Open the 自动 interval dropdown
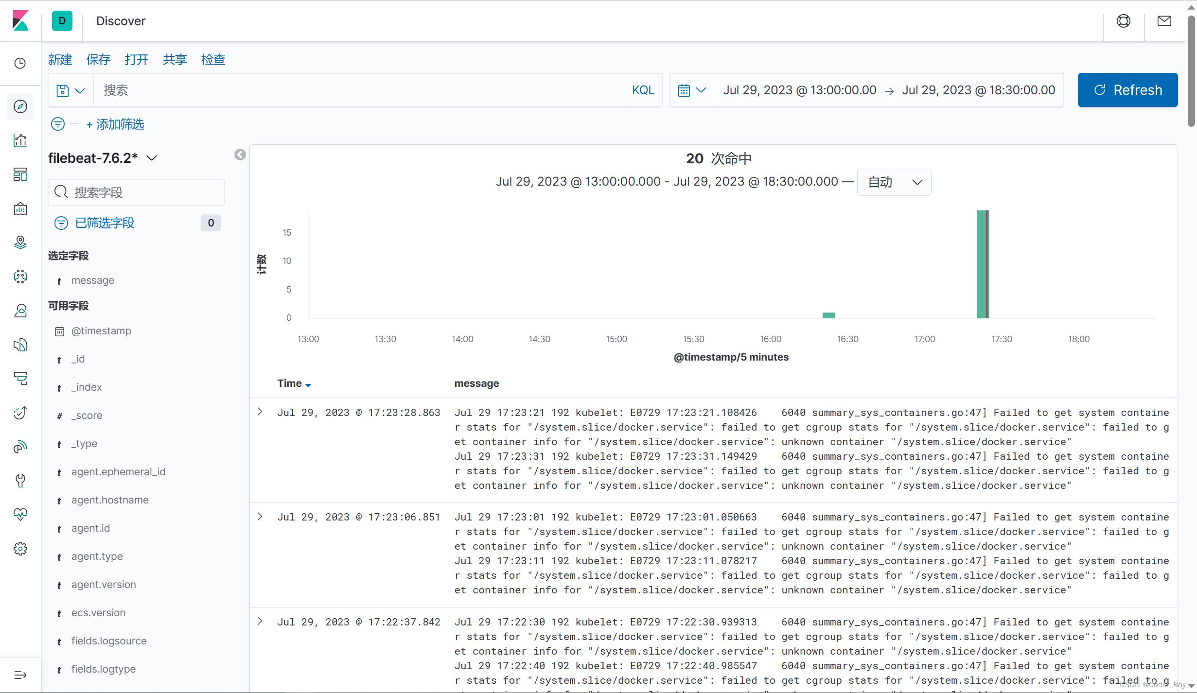Screen dimensions: 1197x693 click(x=894, y=182)
